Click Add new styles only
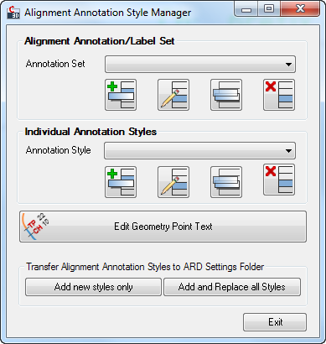This screenshot has width=326, height=344. tap(93, 287)
